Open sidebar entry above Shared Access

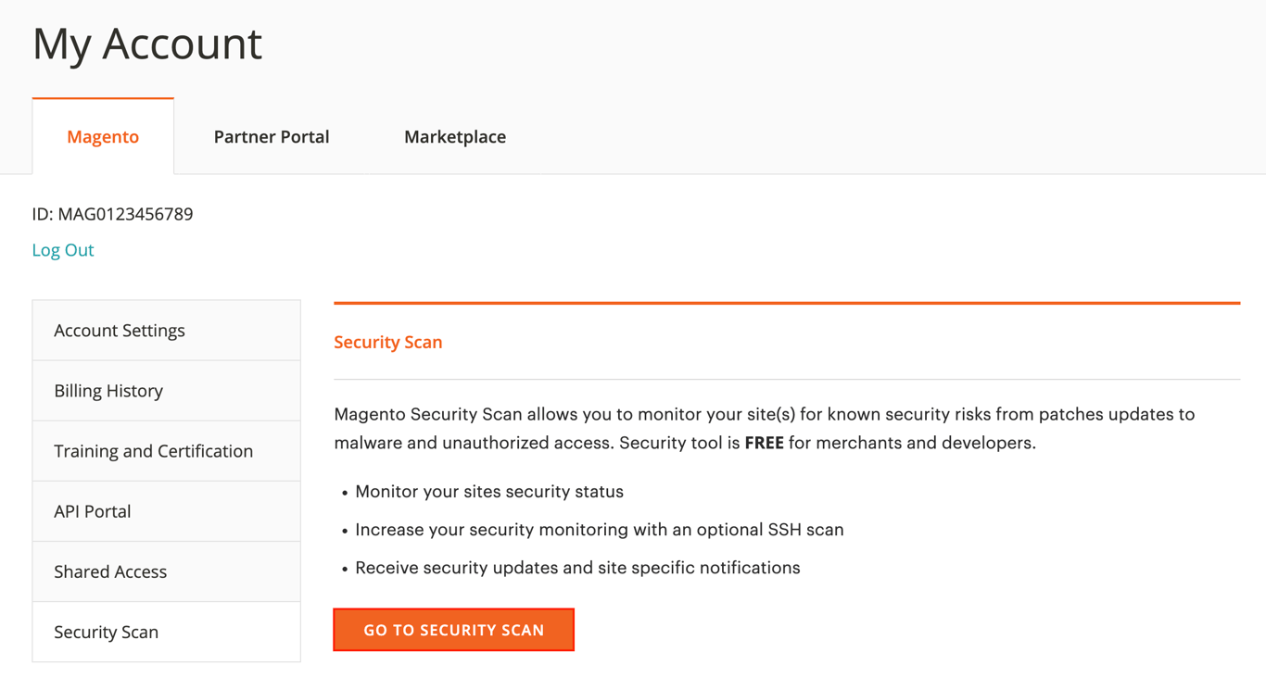point(92,510)
